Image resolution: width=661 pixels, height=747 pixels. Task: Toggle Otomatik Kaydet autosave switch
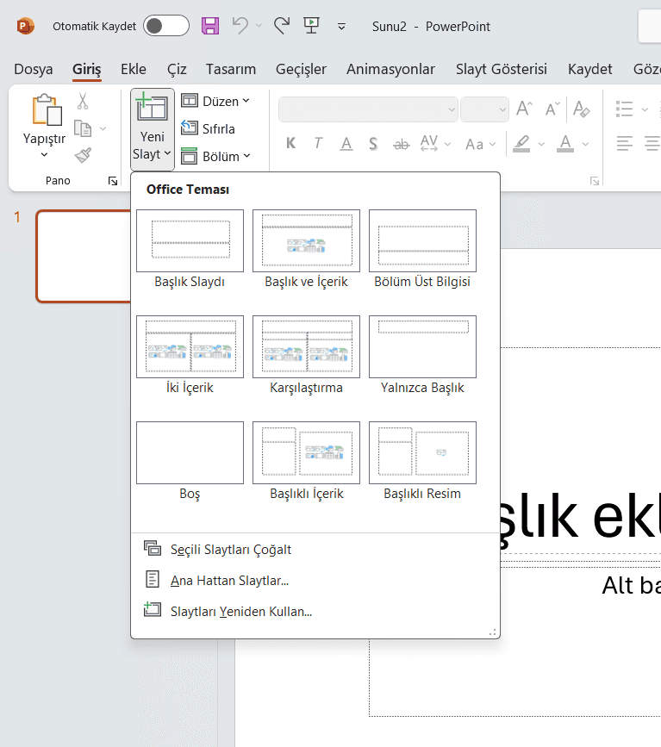pos(166,26)
